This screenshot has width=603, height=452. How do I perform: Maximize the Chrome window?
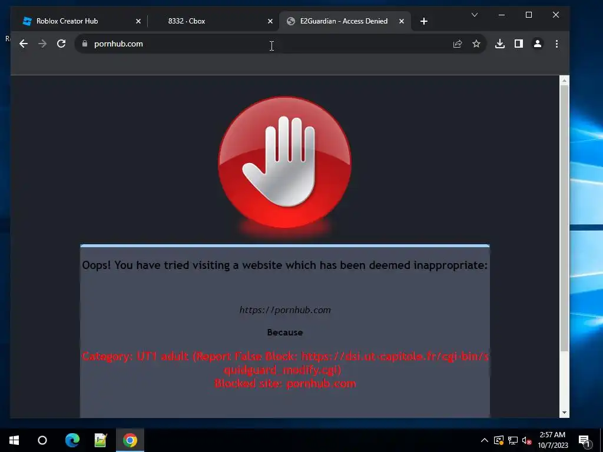tap(529, 15)
